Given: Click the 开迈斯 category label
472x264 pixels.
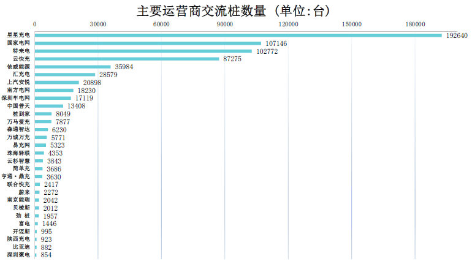Looking at the screenshot, I should click(x=21, y=231).
